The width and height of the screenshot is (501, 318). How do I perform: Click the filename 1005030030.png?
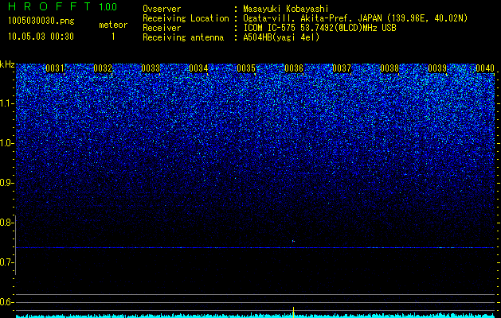point(41,21)
